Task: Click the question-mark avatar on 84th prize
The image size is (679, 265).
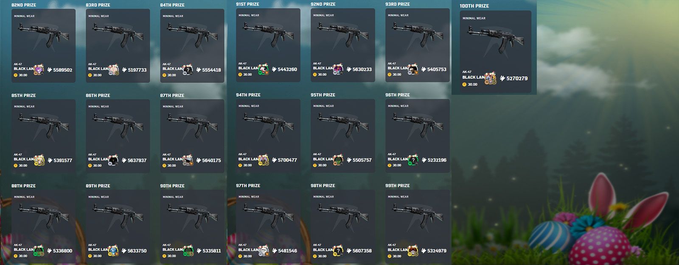Action: tap(188, 70)
